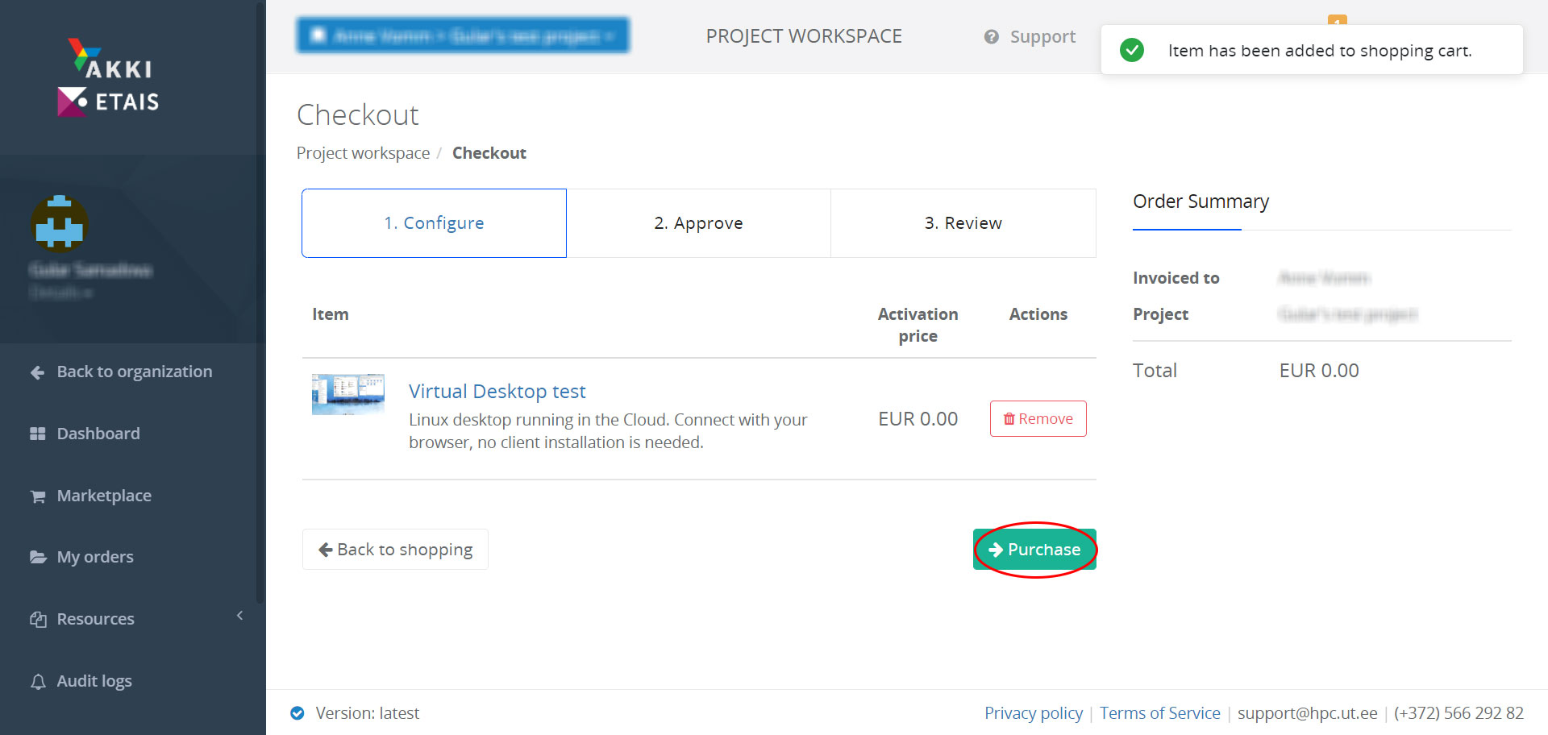Click the AKKI ETAIS logo
Image resolution: width=1548 pixels, height=735 pixels.
coord(108,78)
